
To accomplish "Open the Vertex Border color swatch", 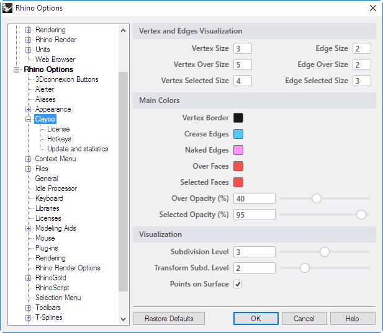I will pos(238,118).
